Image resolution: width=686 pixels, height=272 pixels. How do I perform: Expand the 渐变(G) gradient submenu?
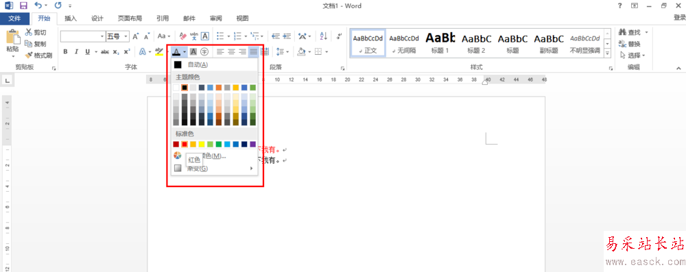coord(214,169)
